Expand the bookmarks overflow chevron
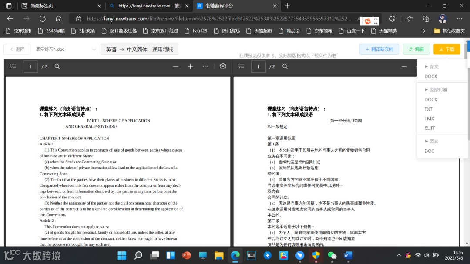This screenshot has height=264, width=470. 423,31
